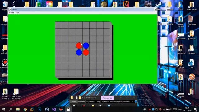The image size is (199, 112).
Task: Open File Explorer from the taskbar
Action: [x=18, y=109]
